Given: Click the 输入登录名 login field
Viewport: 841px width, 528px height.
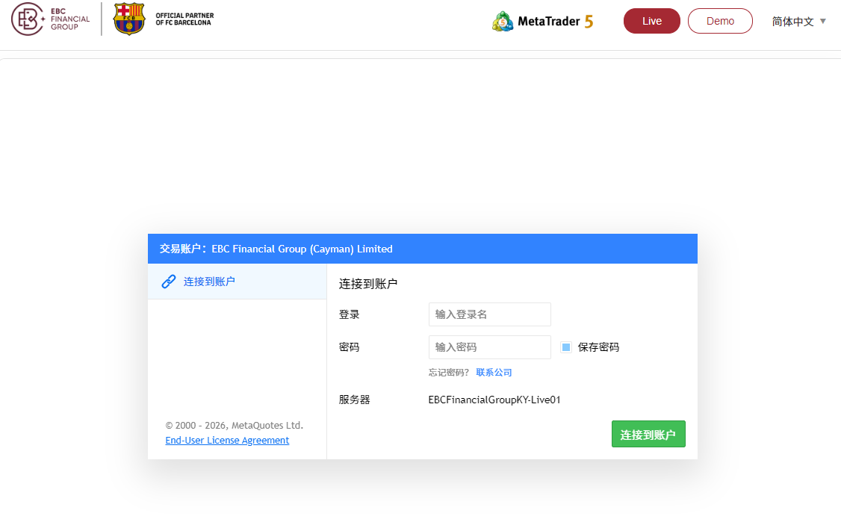Looking at the screenshot, I should tap(489, 314).
